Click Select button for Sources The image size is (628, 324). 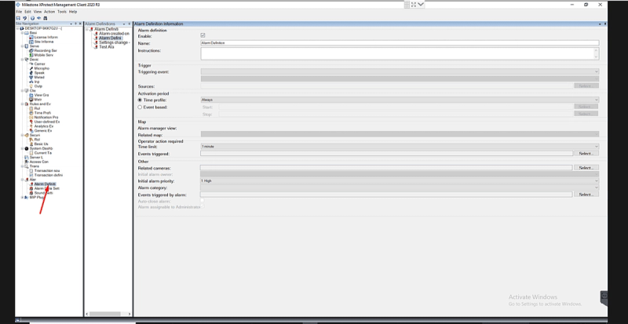tap(586, 86)
